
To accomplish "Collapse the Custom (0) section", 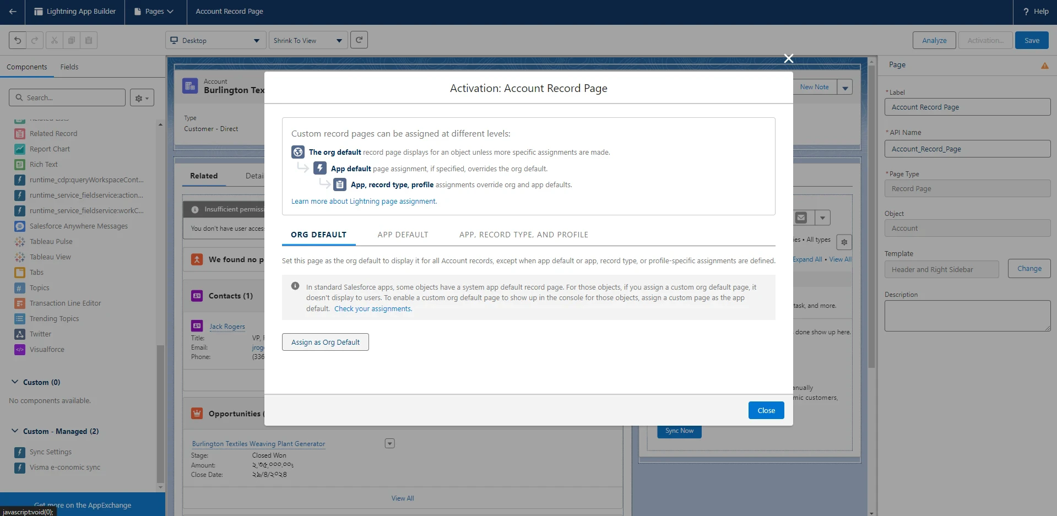I will pyautogui.click(x=15, y=382).
